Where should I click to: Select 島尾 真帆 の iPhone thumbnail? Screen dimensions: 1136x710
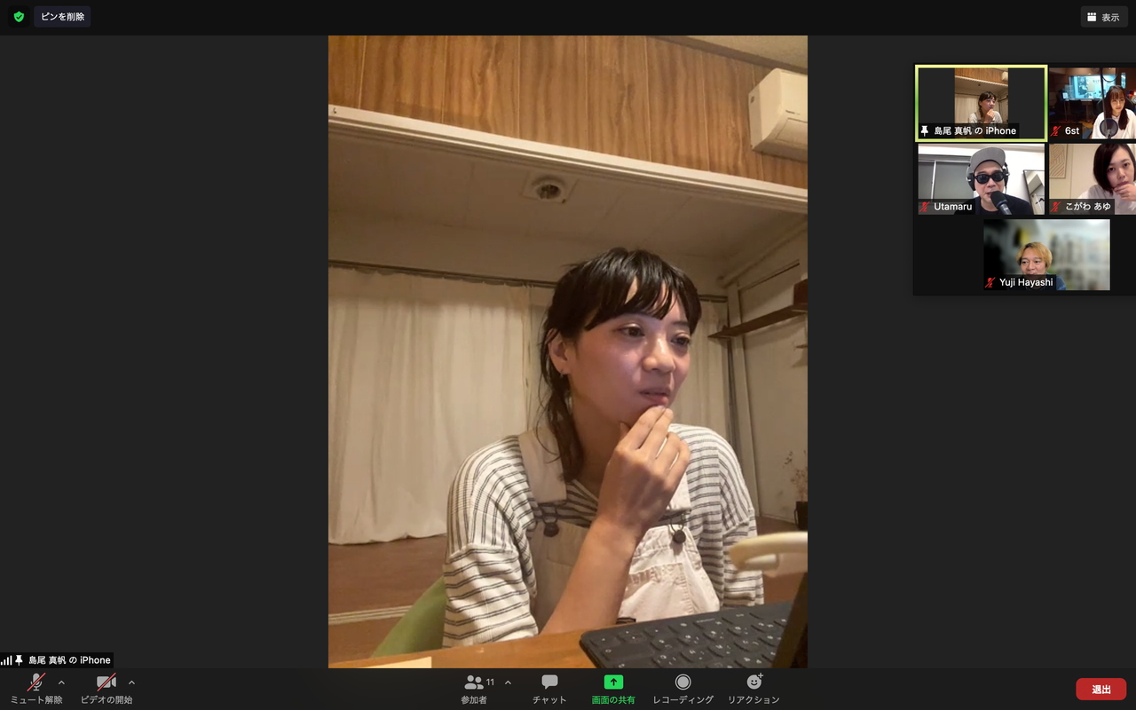(x=981, y=103)
